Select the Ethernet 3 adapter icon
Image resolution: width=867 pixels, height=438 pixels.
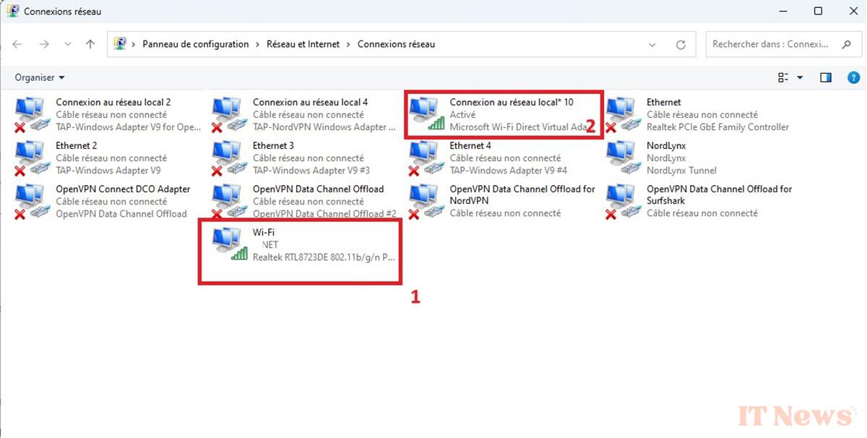pyautogui.click(x=229, y=158)
